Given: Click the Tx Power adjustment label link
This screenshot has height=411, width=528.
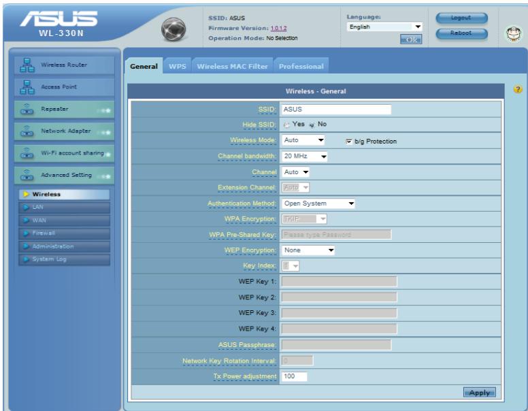Looking at the screenshot, I should [x=245, y=376].
